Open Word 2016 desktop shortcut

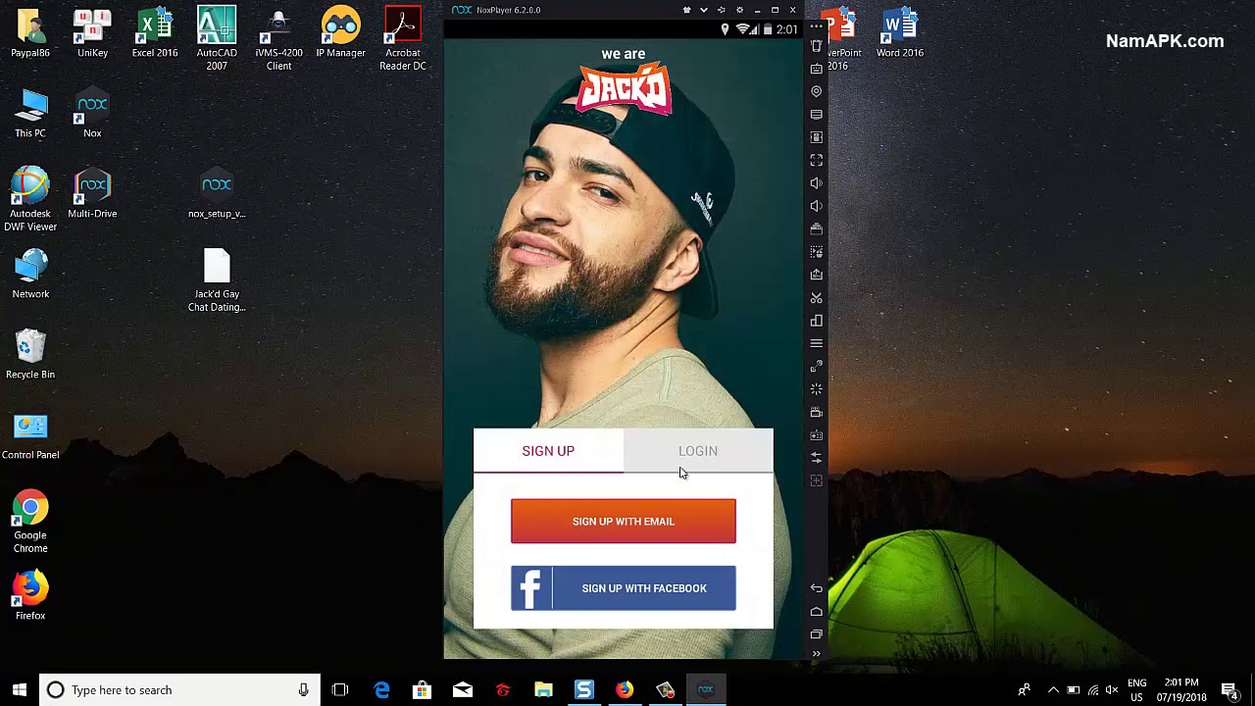[900, 33]
